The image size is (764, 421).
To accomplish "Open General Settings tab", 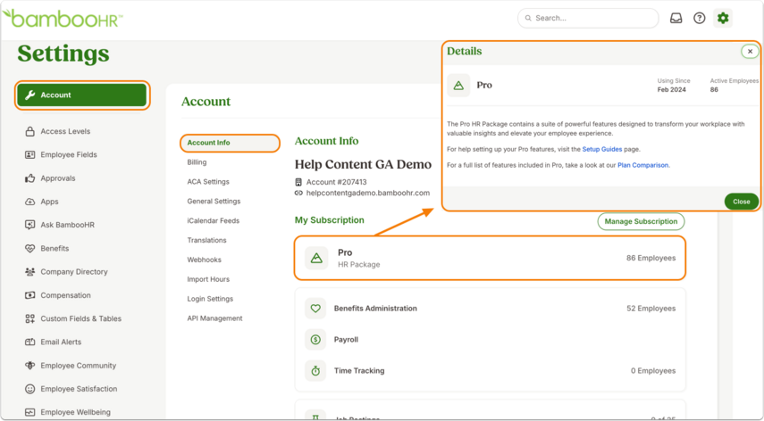I will coord(214,202).
